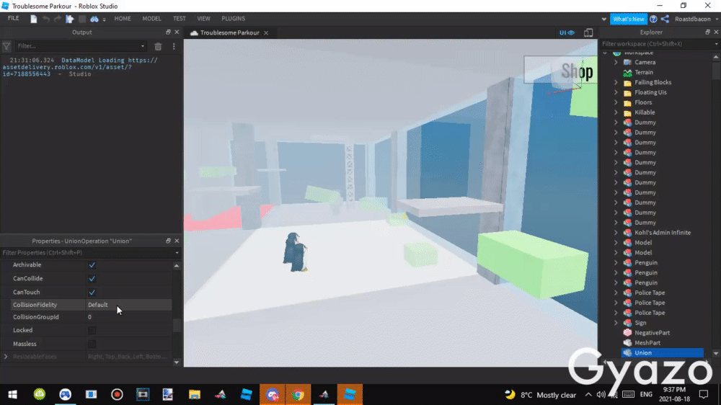Expand Kohl's Admin Infinite model
This screenshot has width=721, height=405.
[616, 233]
